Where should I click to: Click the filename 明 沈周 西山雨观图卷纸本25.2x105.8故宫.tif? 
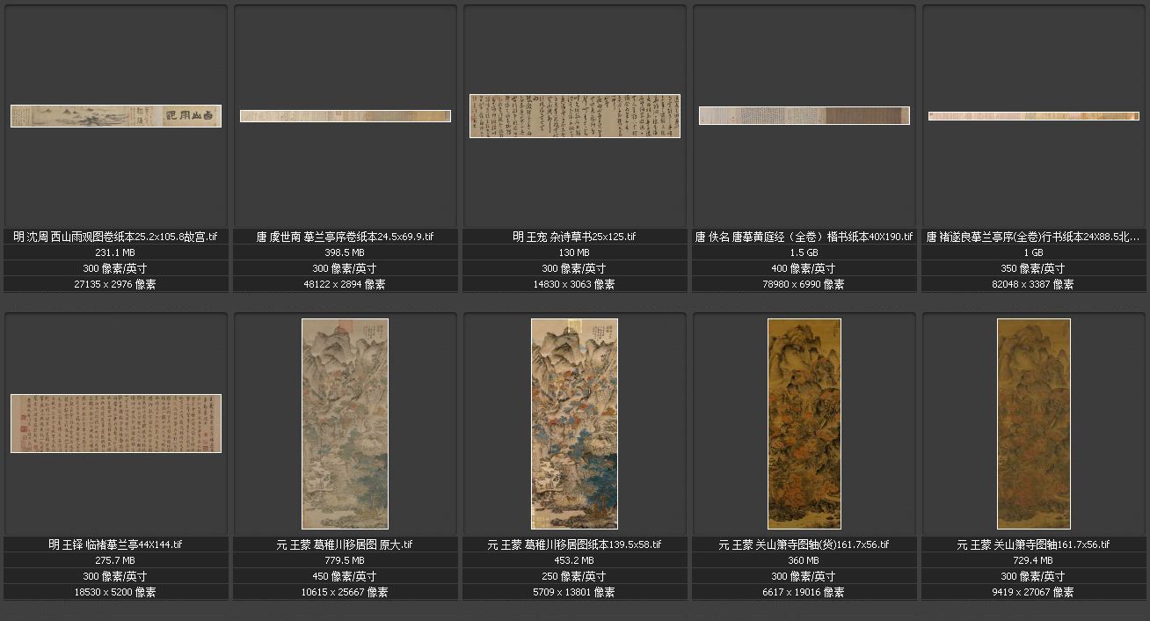pos(116,237)
